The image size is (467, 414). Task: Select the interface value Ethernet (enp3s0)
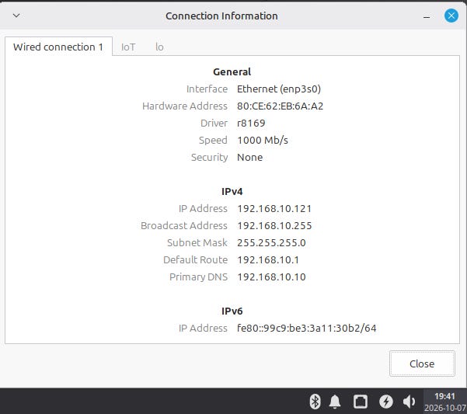279,89
